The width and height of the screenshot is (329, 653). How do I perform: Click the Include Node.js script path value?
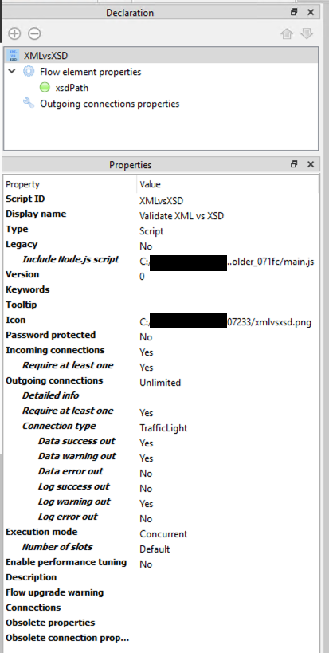tap(227, 262)
